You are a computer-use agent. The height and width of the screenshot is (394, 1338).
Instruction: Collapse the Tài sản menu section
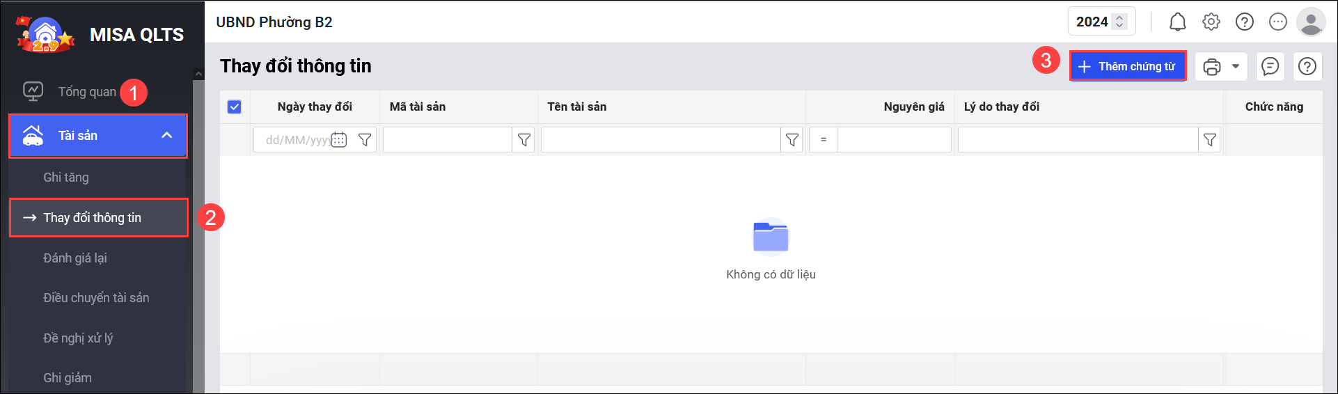click(167, 136)
